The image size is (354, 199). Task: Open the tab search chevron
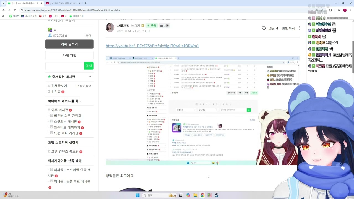pyautogui.click(x=3, y=3)
